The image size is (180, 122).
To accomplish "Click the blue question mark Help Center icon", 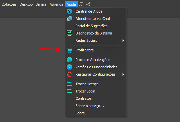I will (69, 11).
